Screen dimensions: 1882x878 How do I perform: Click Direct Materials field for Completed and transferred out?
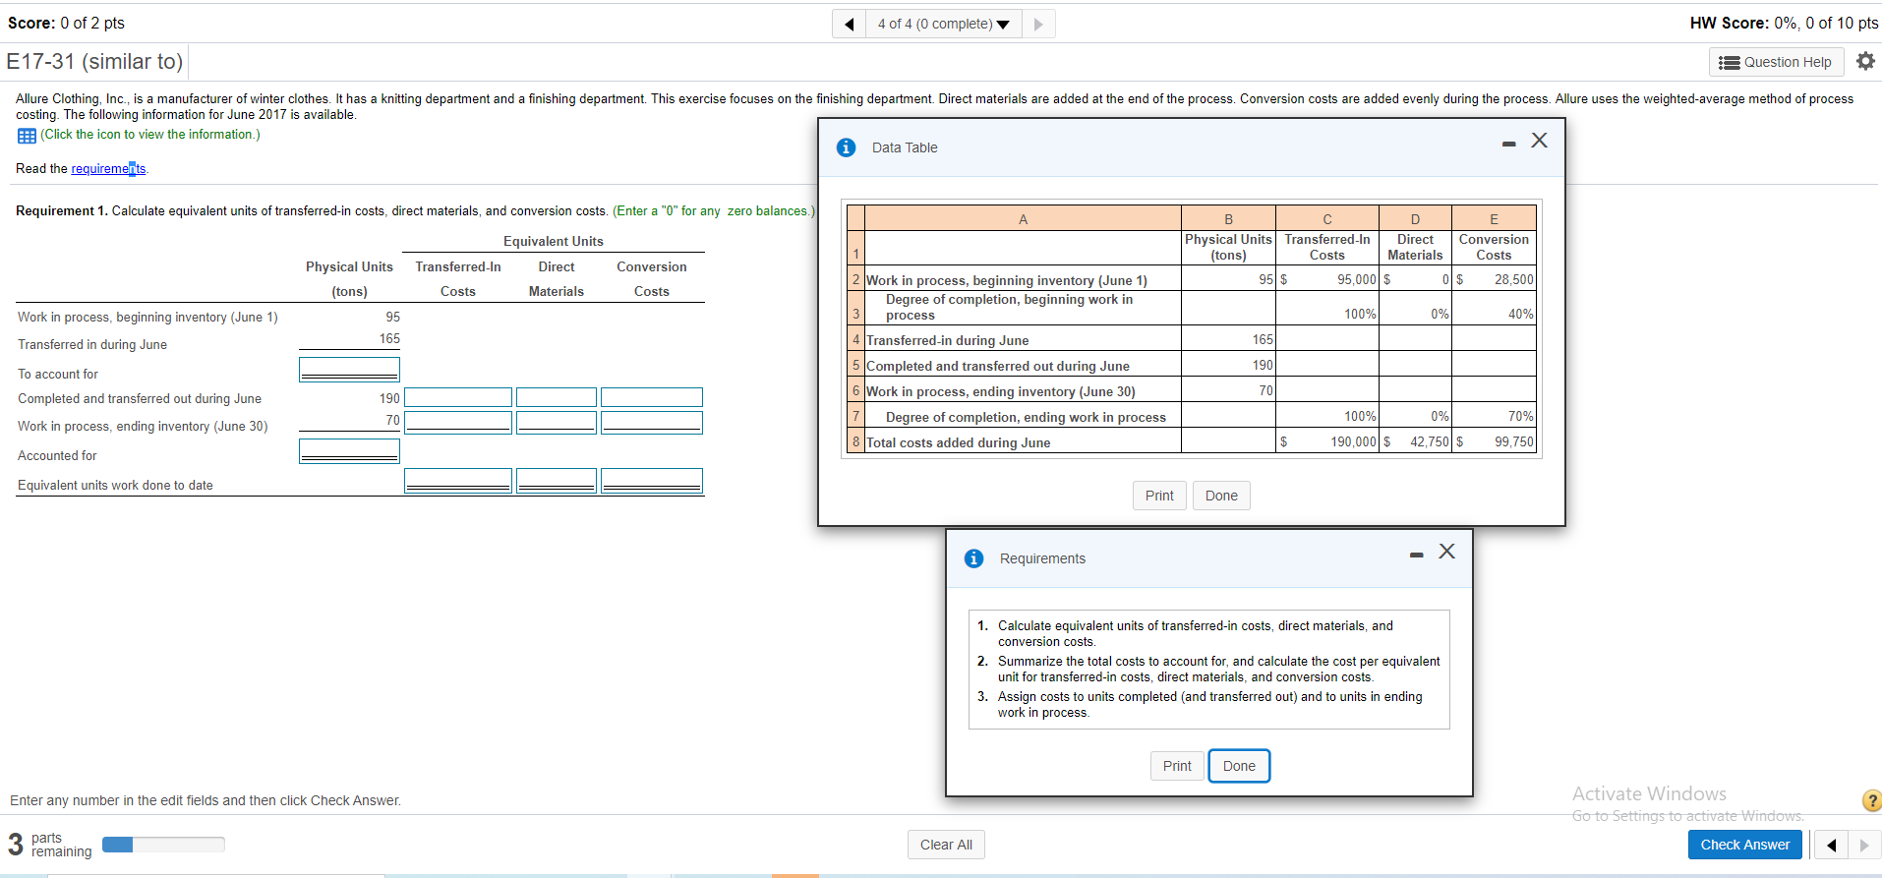pyautogui.click(x=557, y=397)
